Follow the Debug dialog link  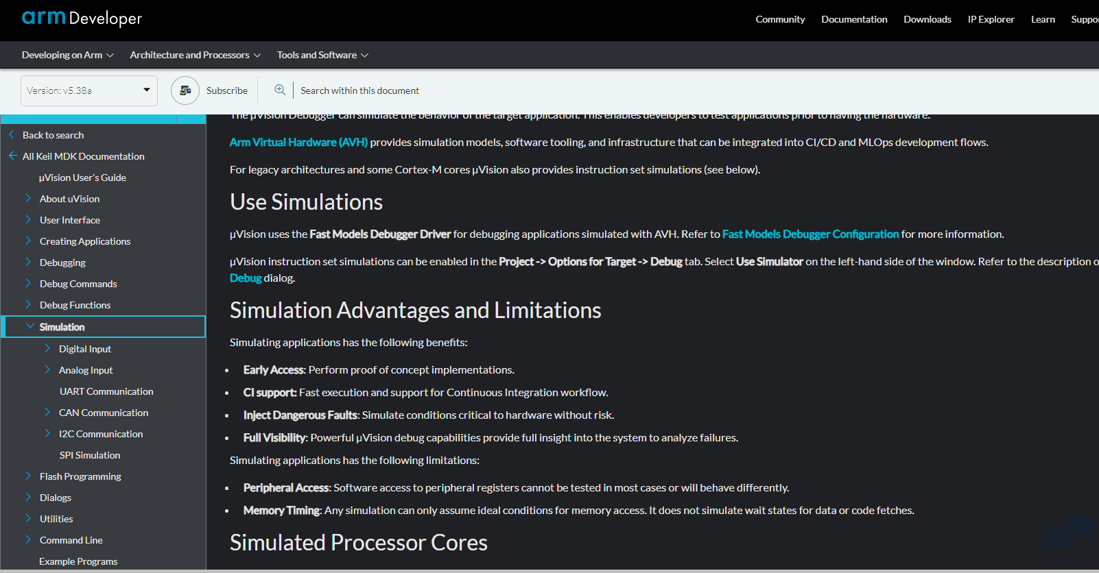coord(246,278)
